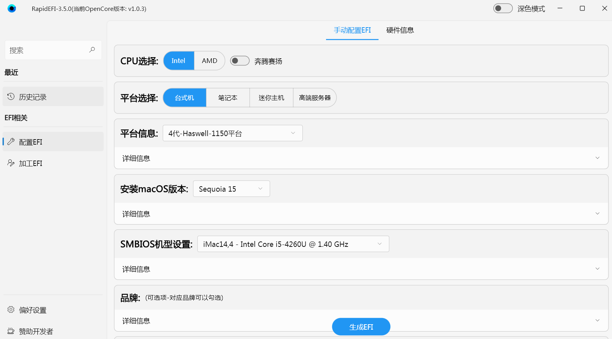Click the EFI相关 section heading

[16, 117]
